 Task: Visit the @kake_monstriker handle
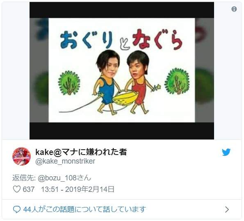pos(65,161)
